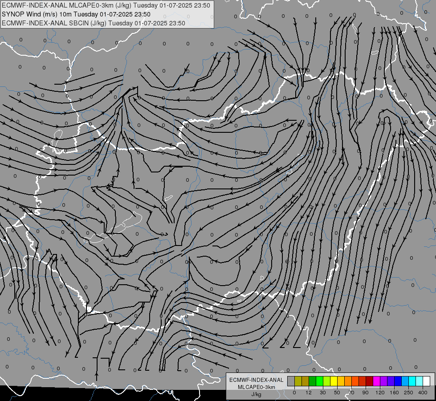
Task: Click the dark red legend swatch
Action: [x=370, y=381]
